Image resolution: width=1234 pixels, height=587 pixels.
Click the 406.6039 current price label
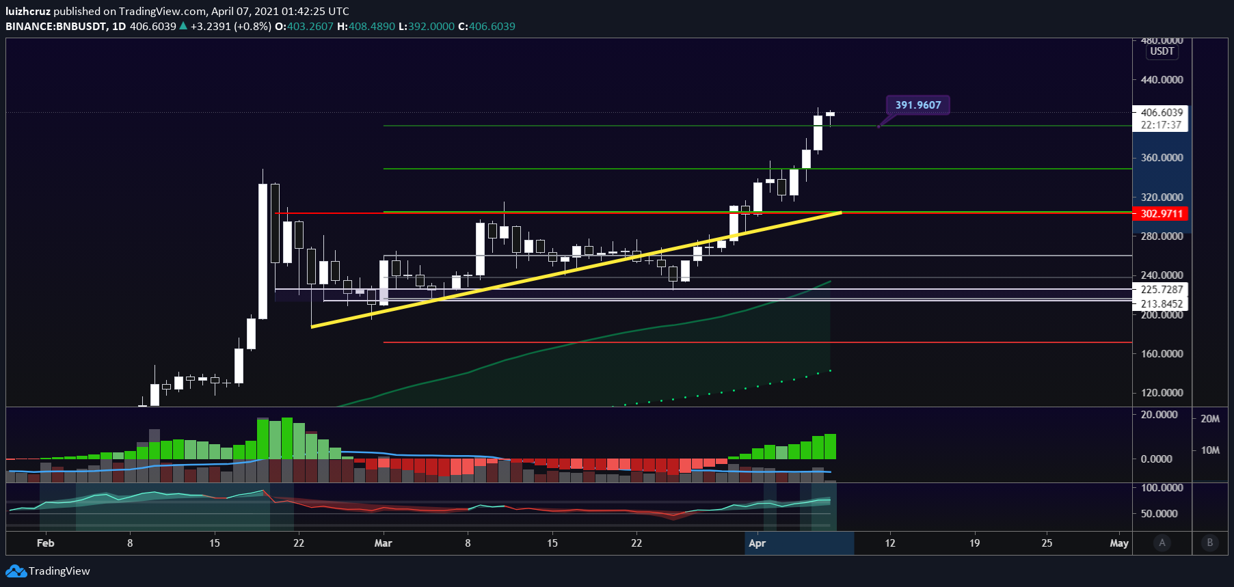pyautogui.click(x=1160, y=112)
